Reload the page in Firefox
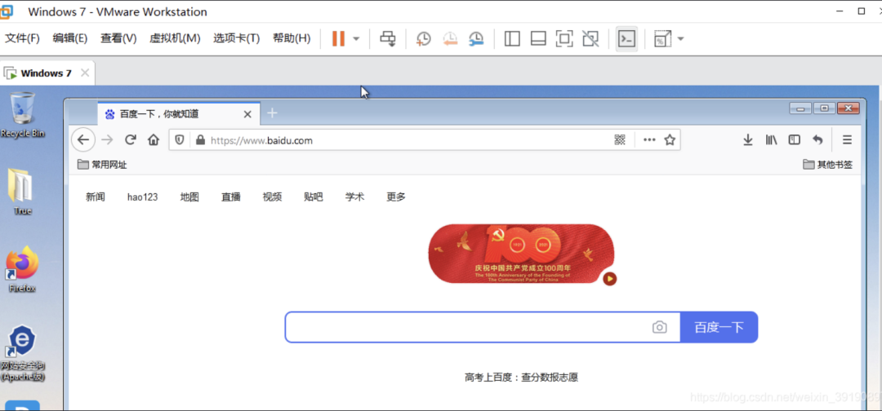Viewport: 882px width, 411px height. click(131, 139)
